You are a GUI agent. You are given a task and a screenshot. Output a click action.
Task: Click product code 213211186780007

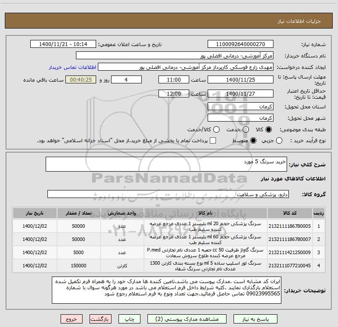tap(290, 239)
